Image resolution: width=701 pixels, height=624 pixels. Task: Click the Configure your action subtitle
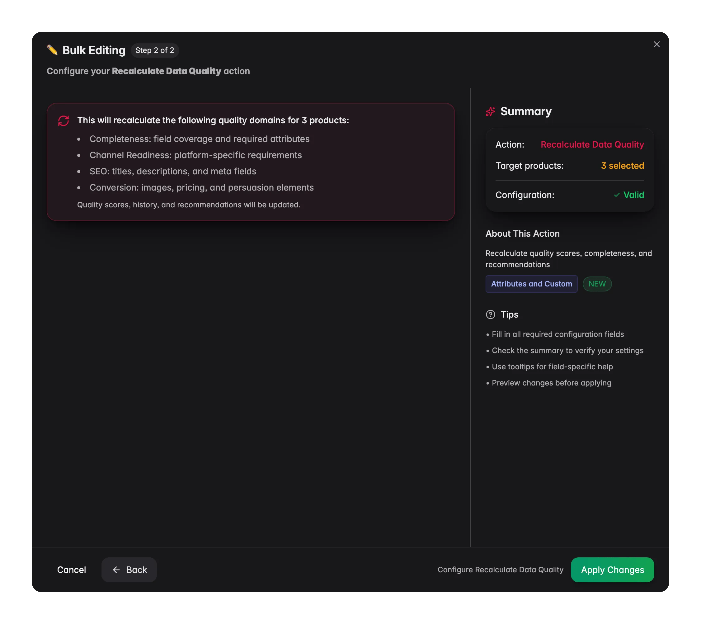coord(148,71)
